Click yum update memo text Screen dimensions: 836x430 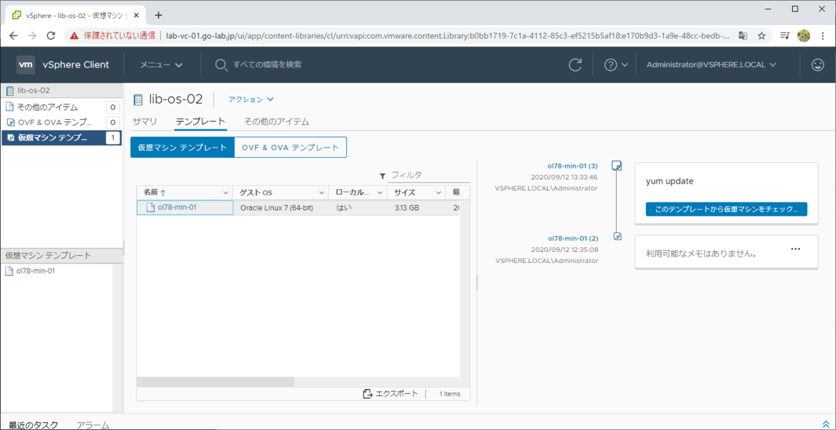pyautogui.click(x=669, y=181)
